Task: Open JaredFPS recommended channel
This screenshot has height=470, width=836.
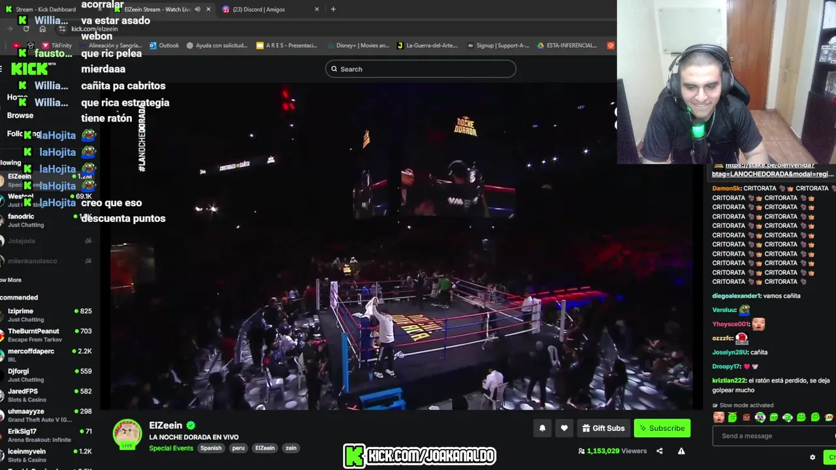Action: [x=47, y=395]
